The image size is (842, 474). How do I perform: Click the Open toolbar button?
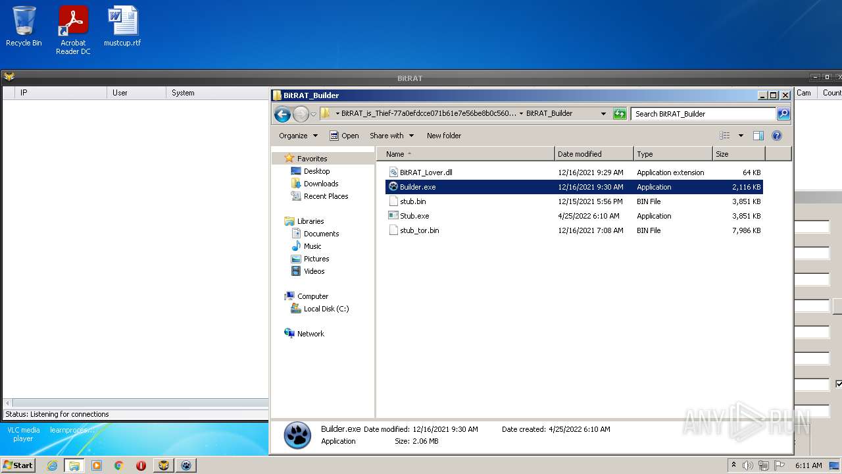(344, 136)
